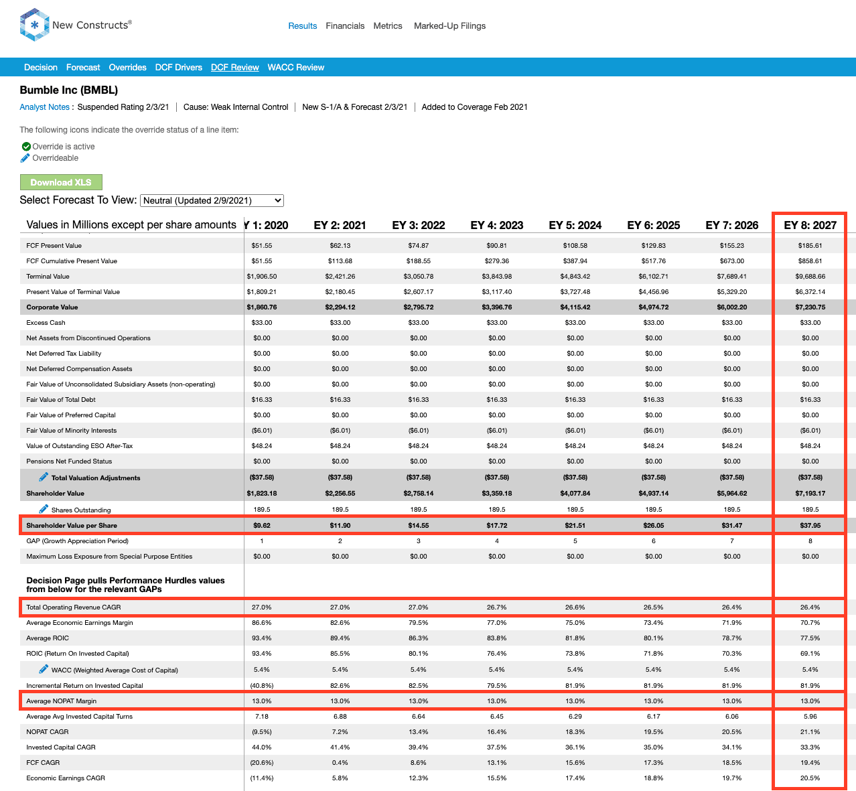856x791 pixels.
Task: Click the Download XLS button
Action: pyautogui.click(x=61, y=182)
